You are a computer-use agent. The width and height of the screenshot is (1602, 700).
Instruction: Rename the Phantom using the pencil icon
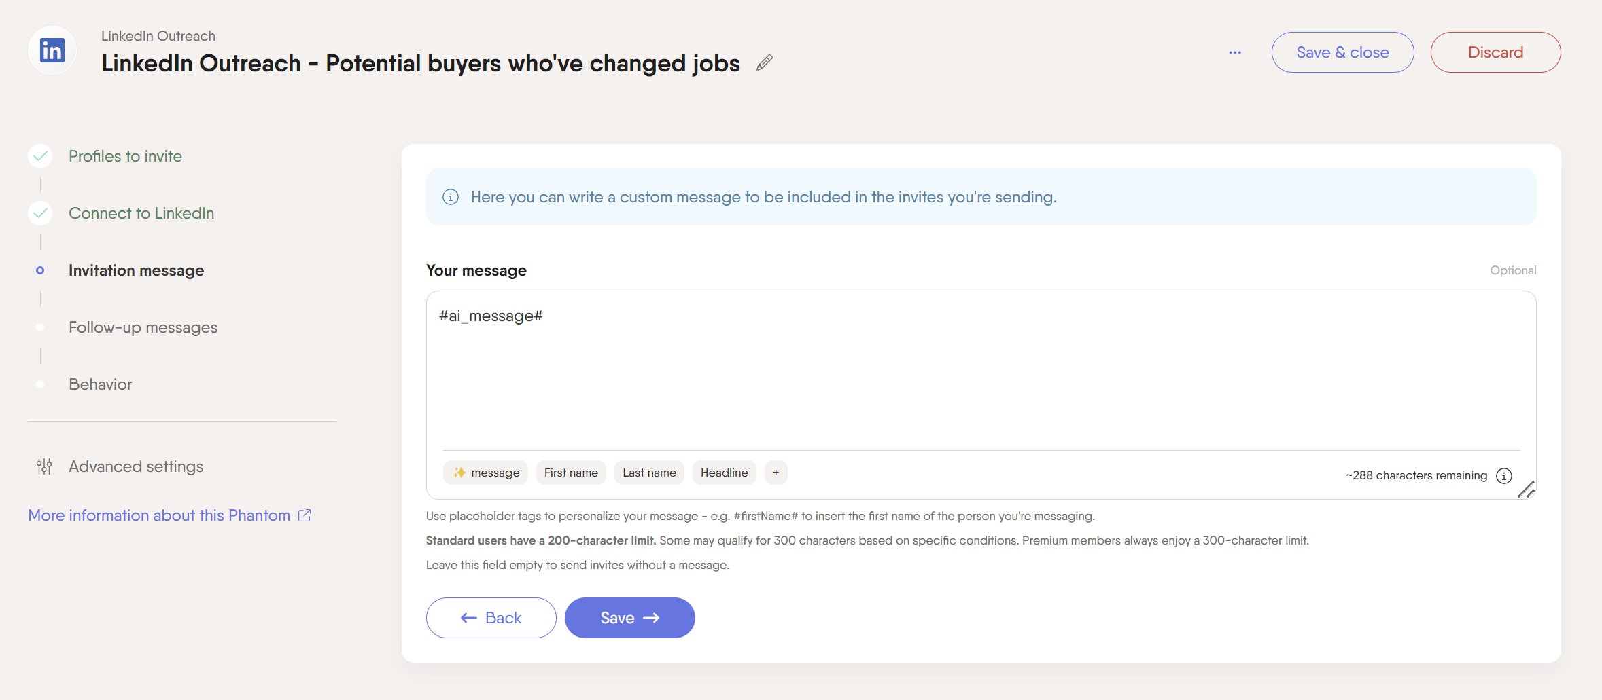[765, 62]
